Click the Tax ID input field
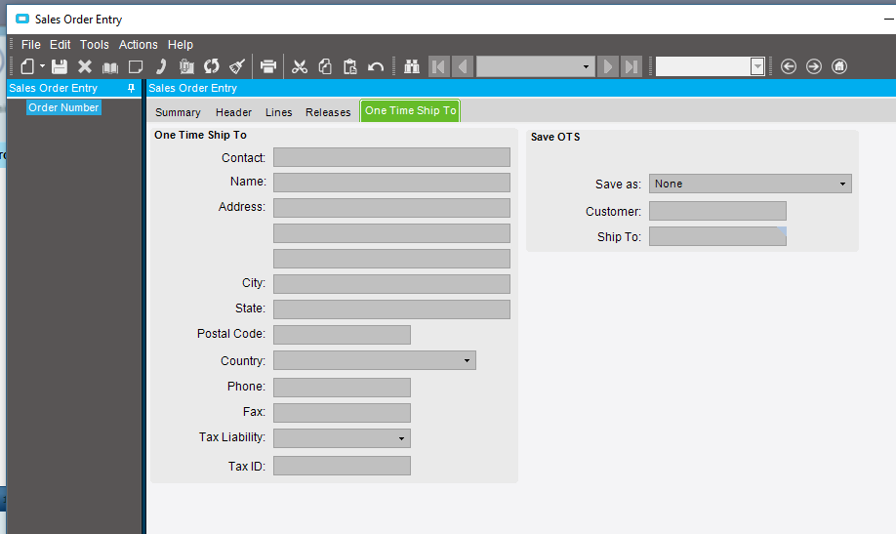This screenshot has height=534, width=896. [x=342, y=466]
